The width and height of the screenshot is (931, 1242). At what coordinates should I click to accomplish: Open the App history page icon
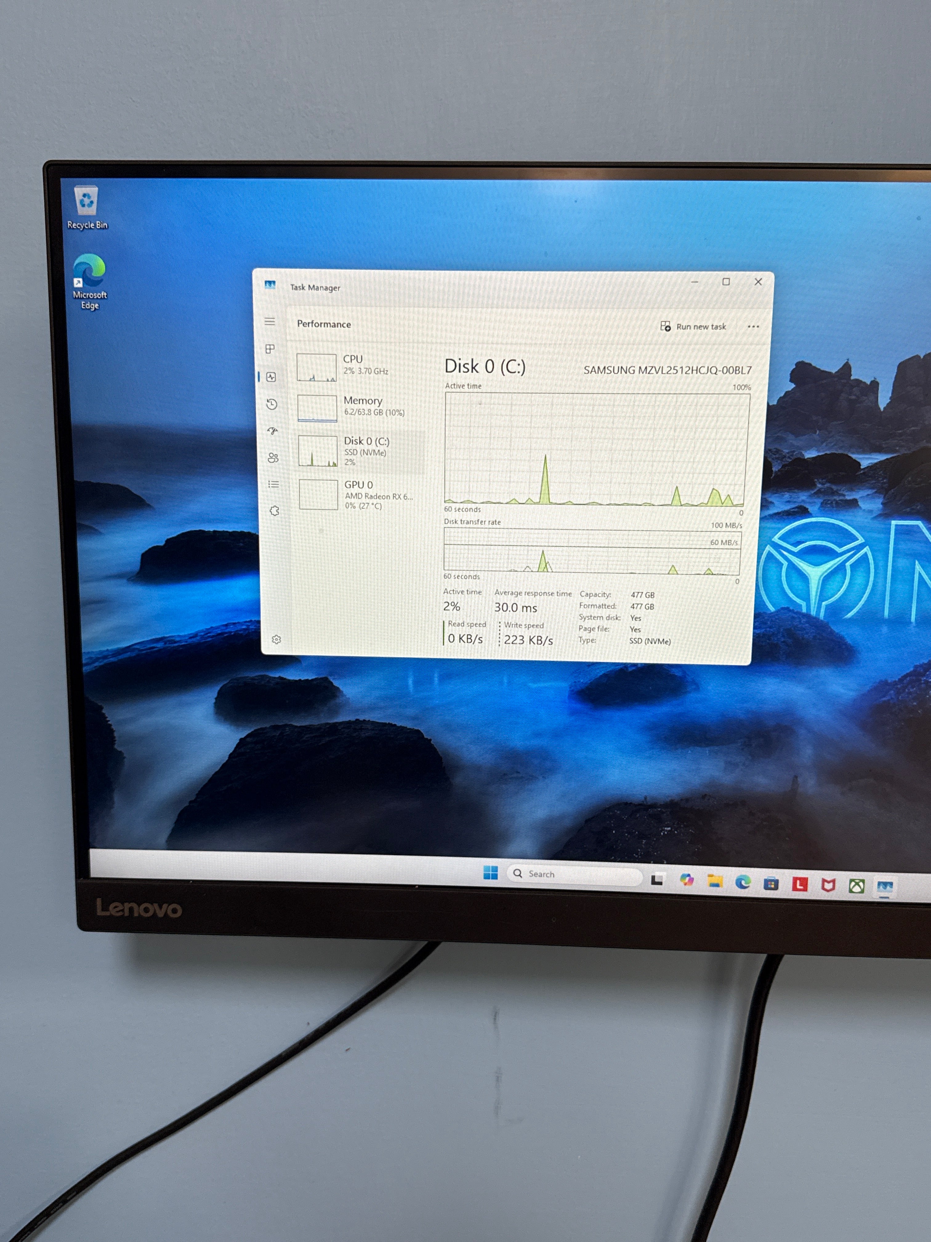point(272,404)
